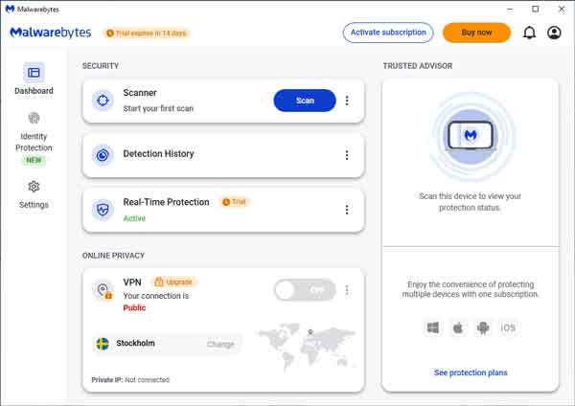
Task: Click the notifications bell icon
Action: [529, 33]
